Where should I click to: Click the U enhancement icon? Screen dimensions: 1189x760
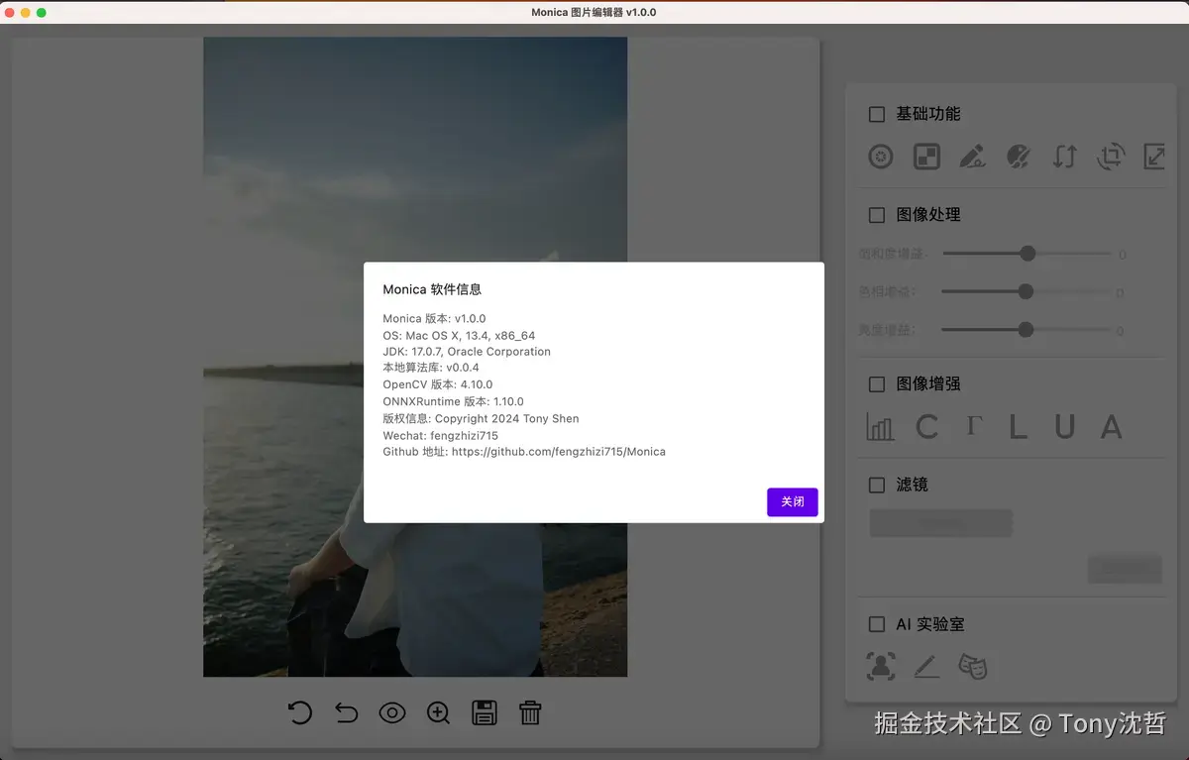point(1064,427)
